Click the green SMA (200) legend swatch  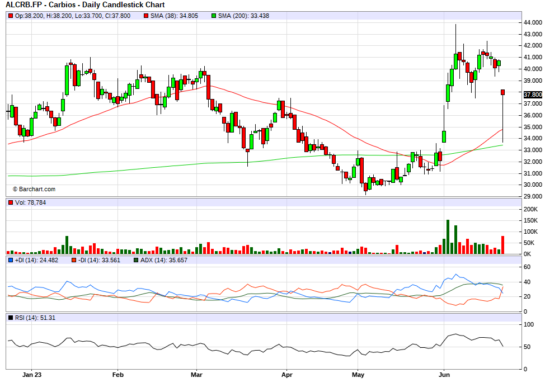pyautogui.click(x=214, y=16)
